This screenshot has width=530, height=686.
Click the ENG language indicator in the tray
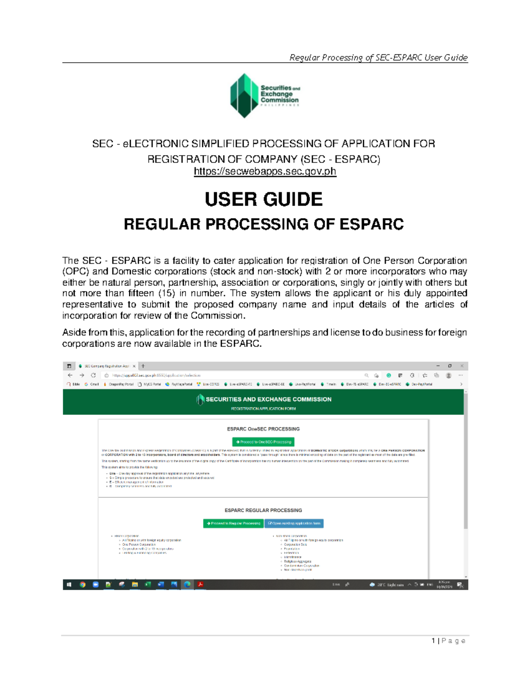click(430, 584)
